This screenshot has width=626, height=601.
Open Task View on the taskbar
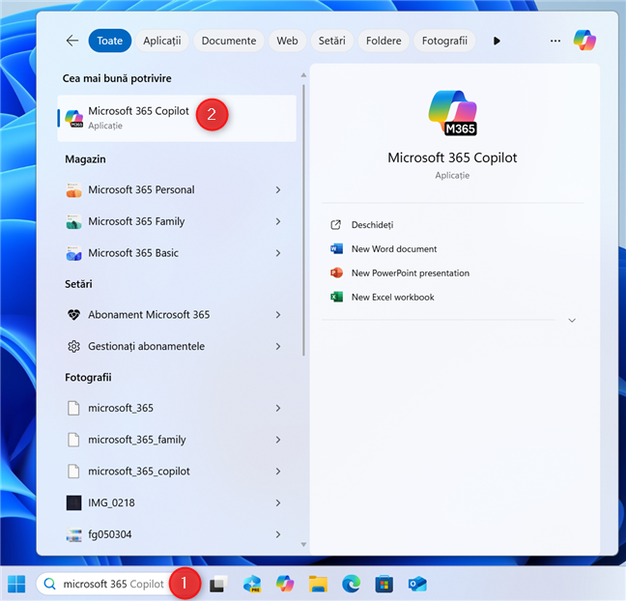click(218, 584)
